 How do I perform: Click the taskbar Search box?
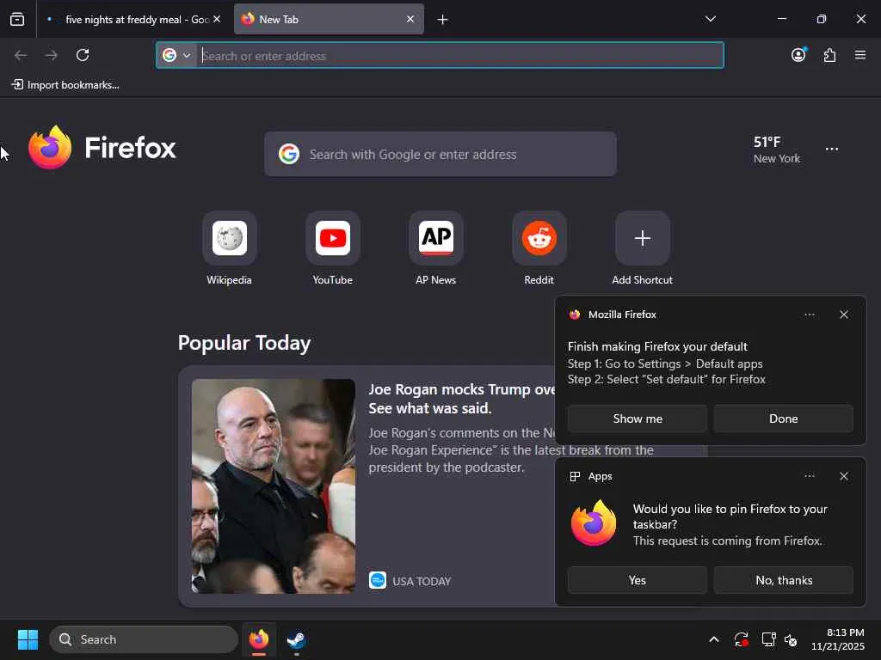pos(144,639)
